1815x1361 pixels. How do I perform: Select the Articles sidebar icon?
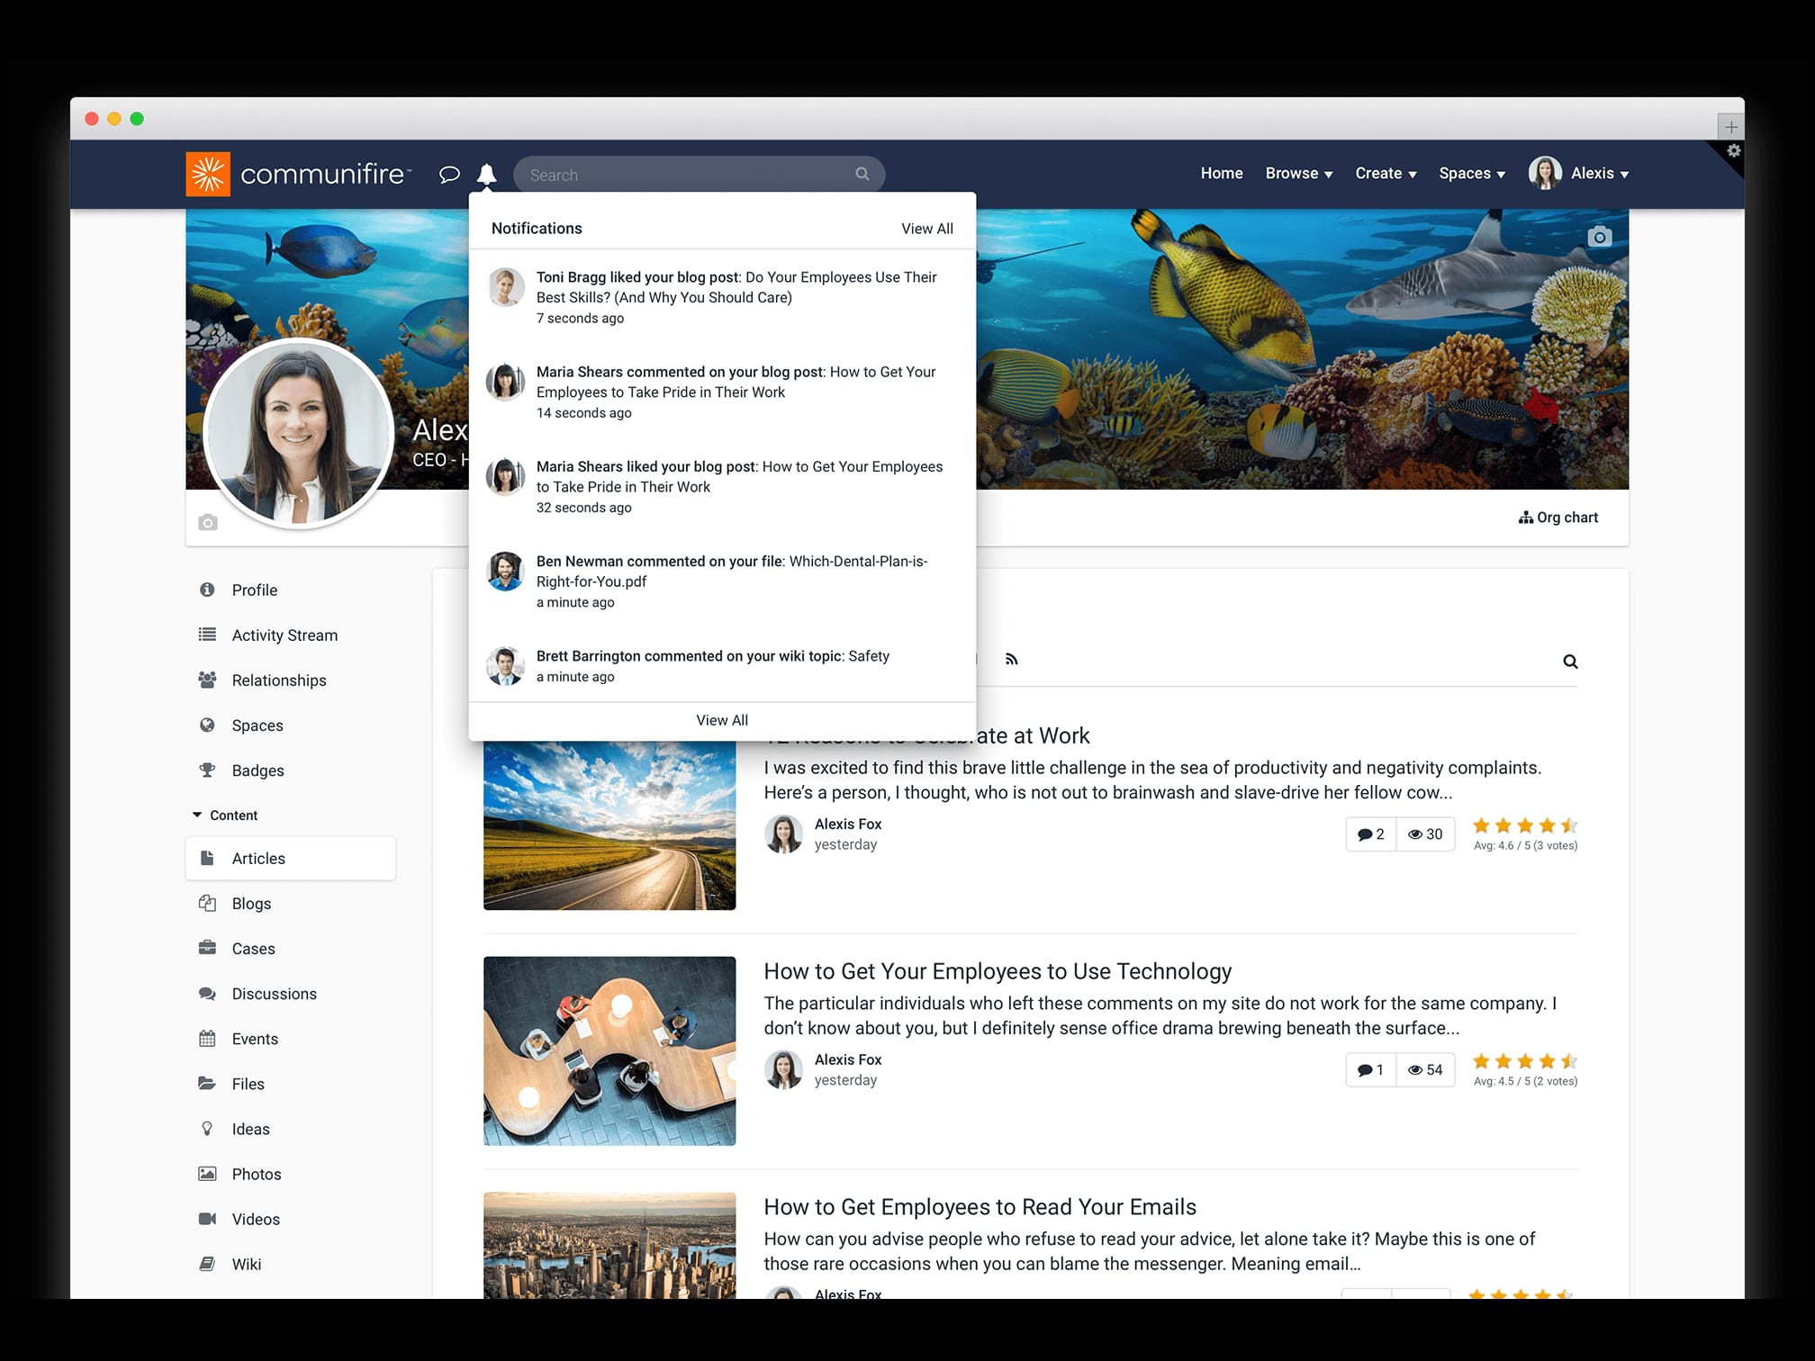(209, 858)
